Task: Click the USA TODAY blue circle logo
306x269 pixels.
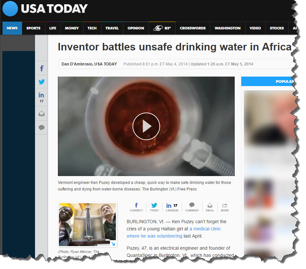Action: [10, 9]
